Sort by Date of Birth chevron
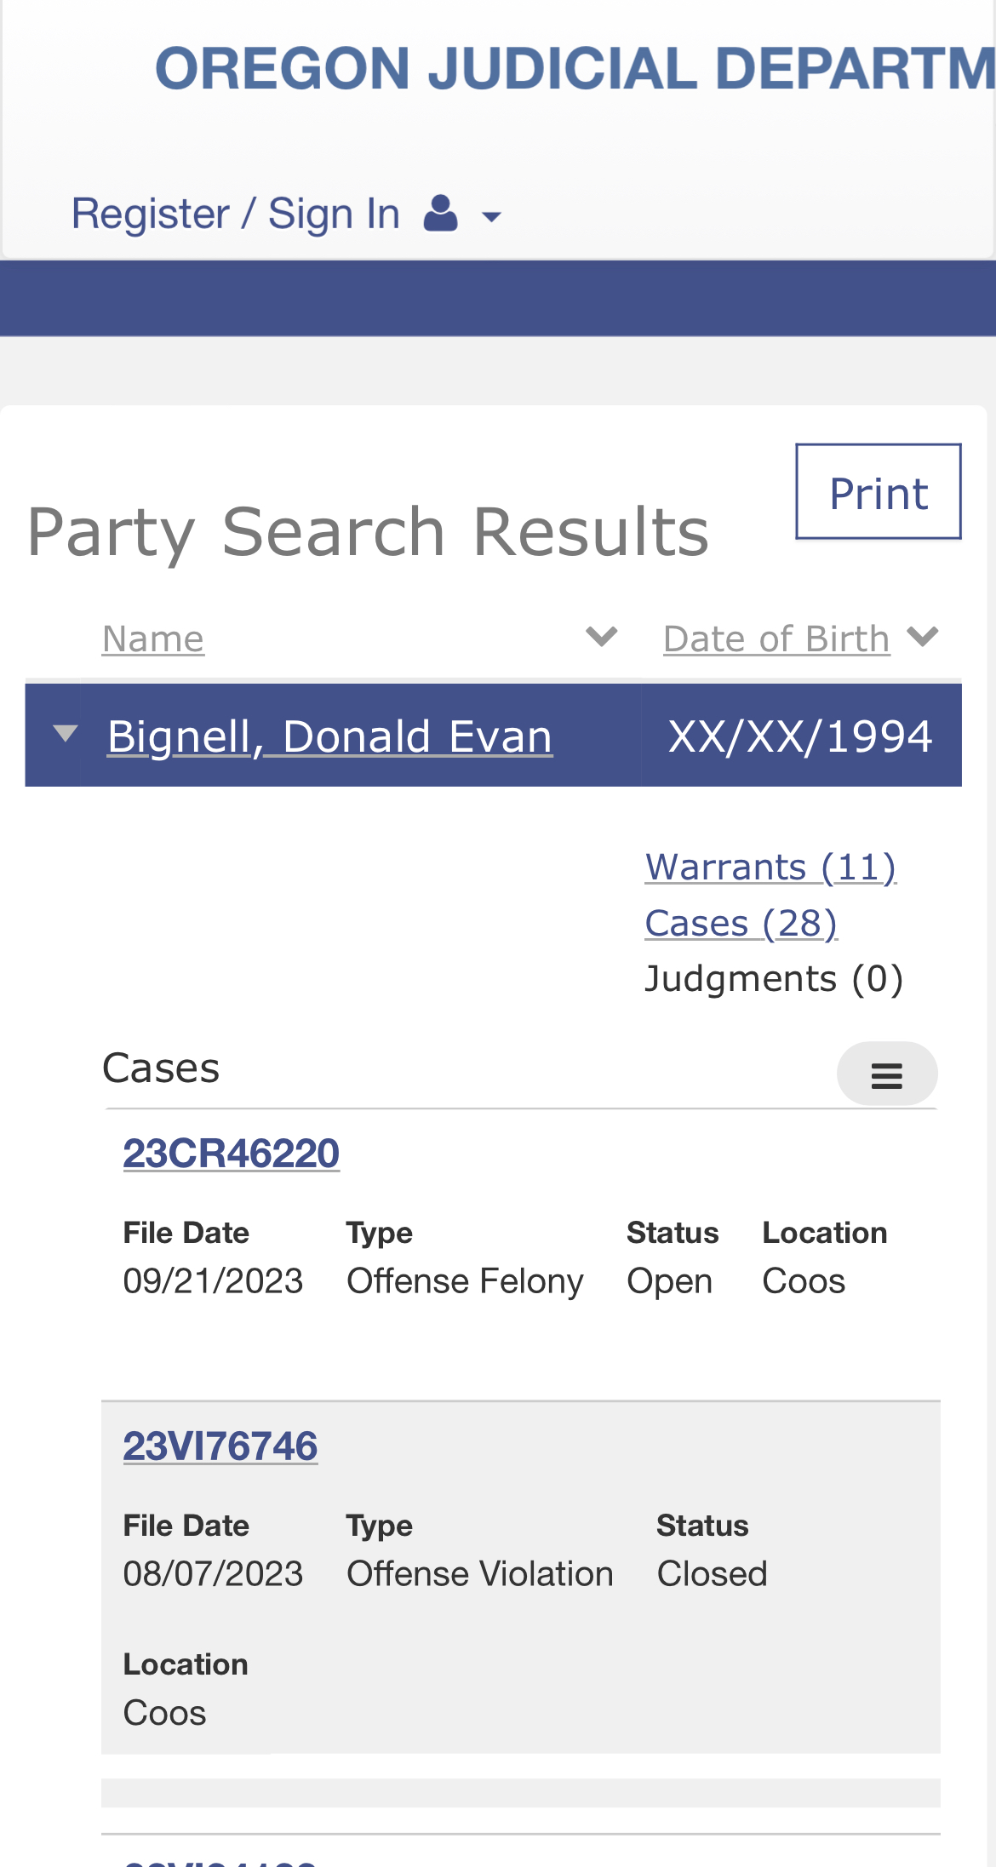 click(x=923, y=637)
